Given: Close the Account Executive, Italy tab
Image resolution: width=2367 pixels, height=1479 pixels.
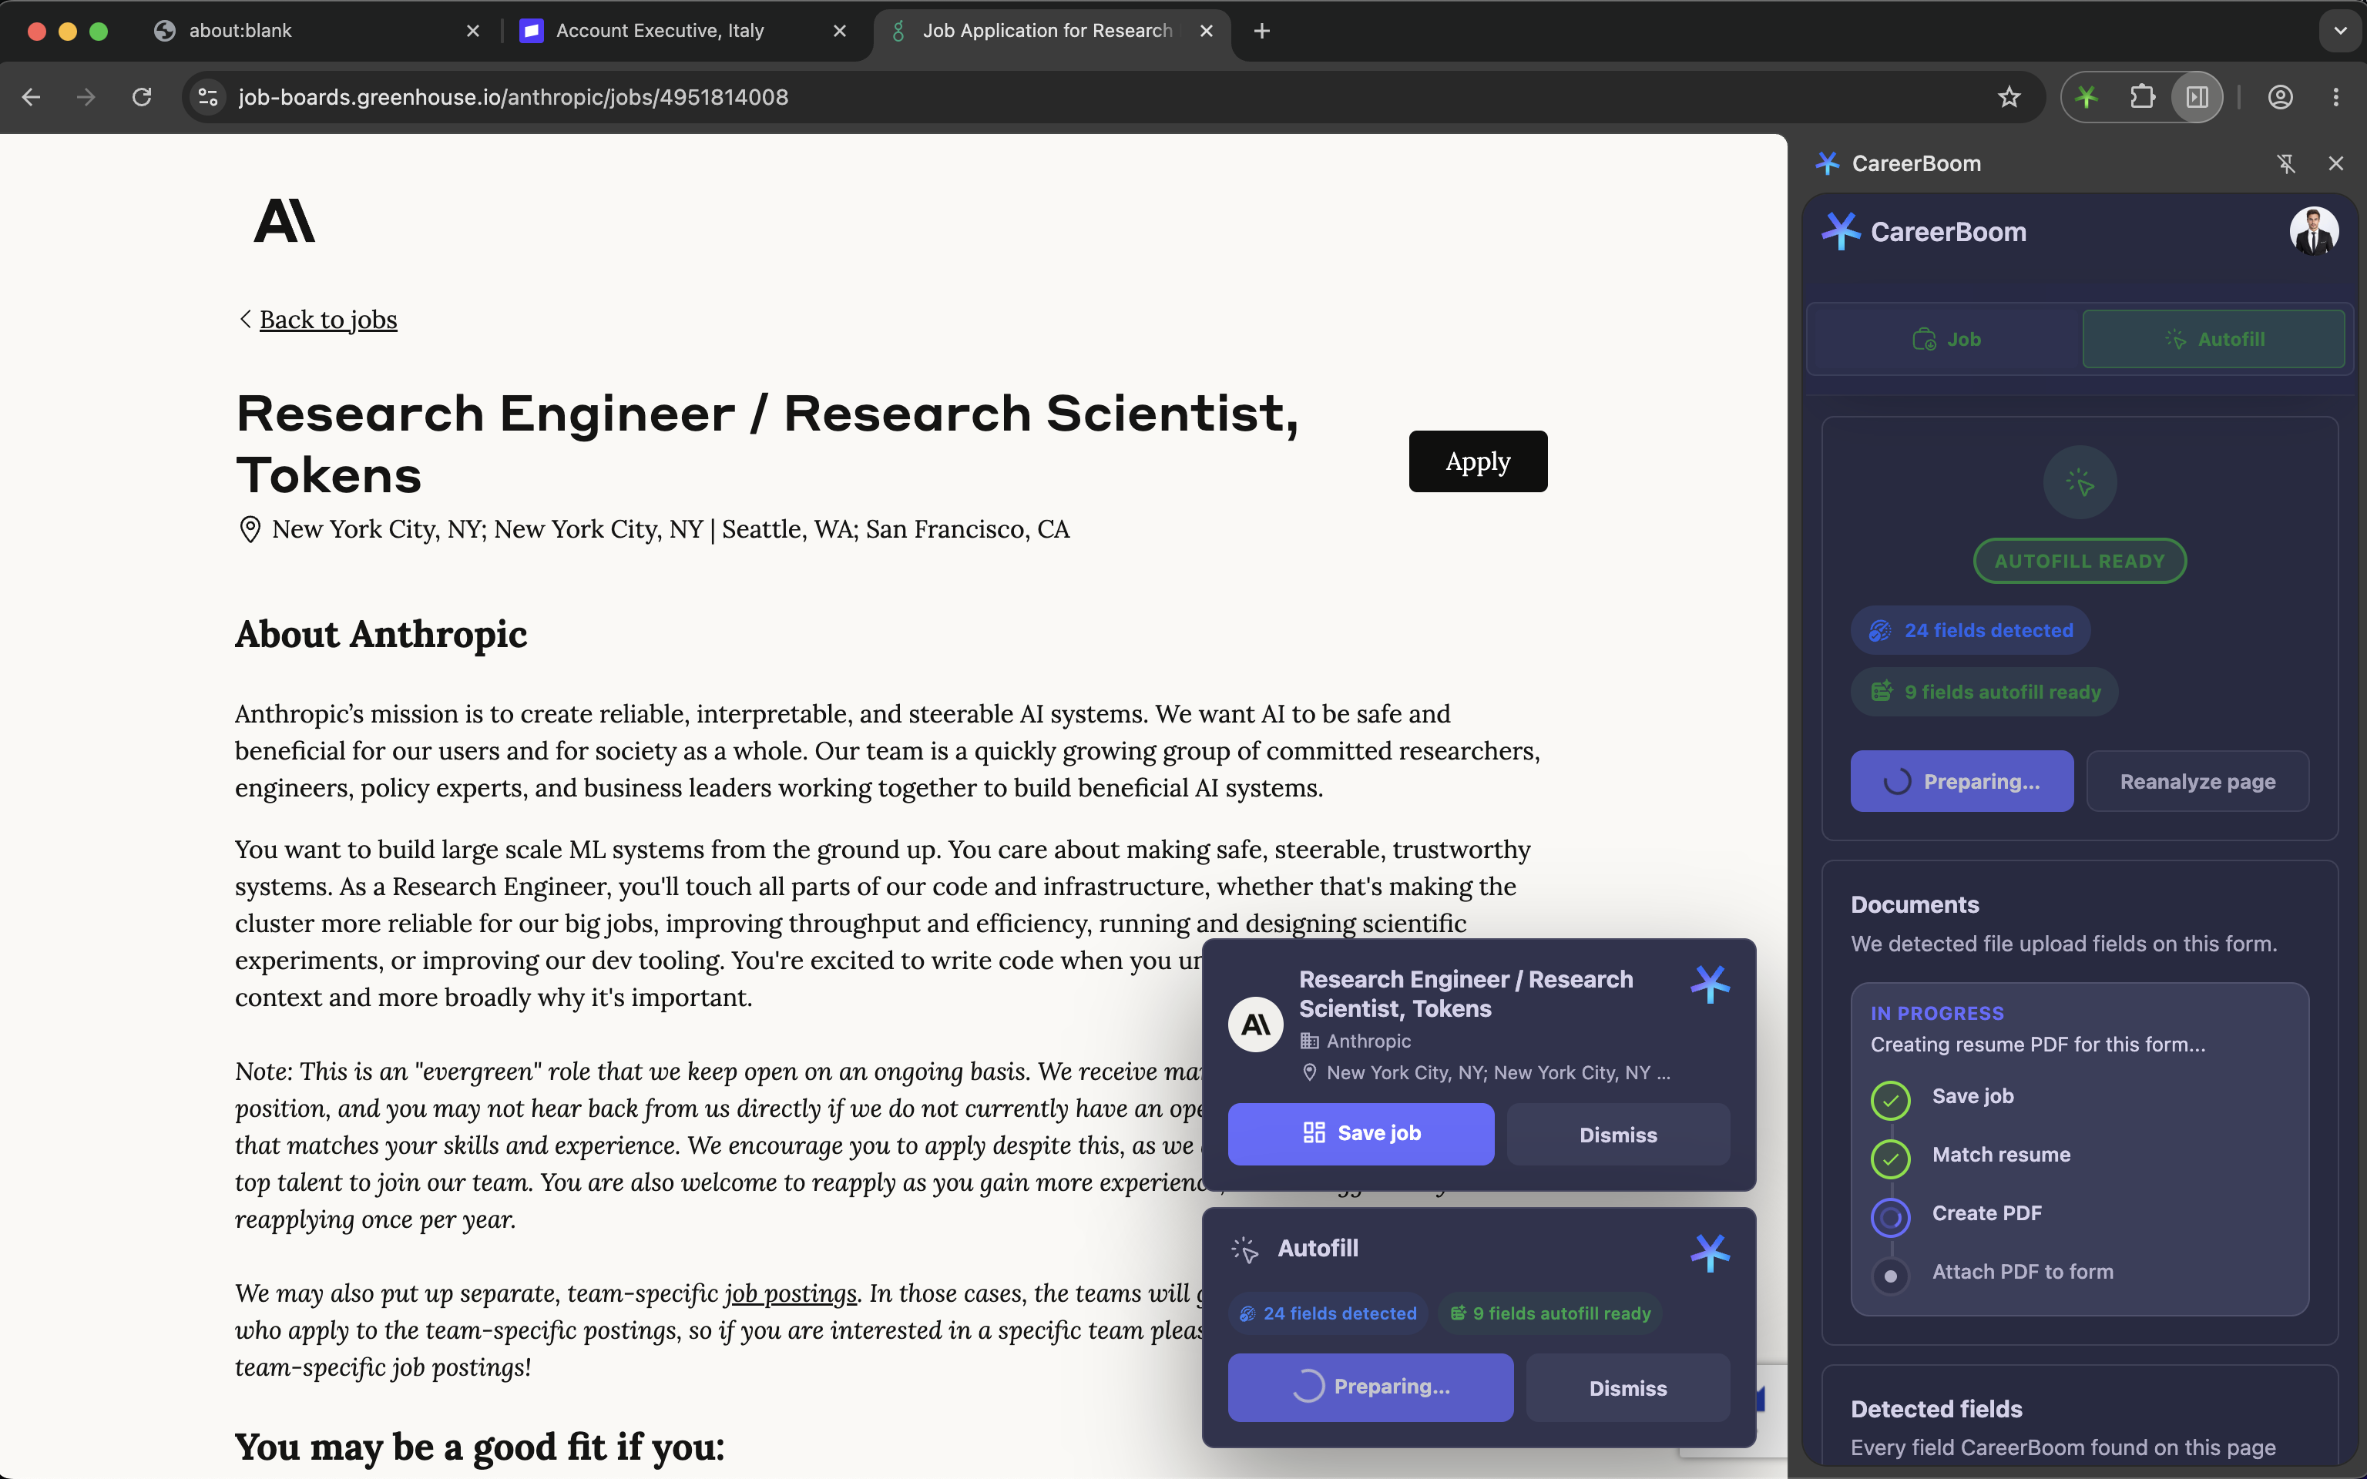Looking at the screenshot, I should [x=839, y=30].
